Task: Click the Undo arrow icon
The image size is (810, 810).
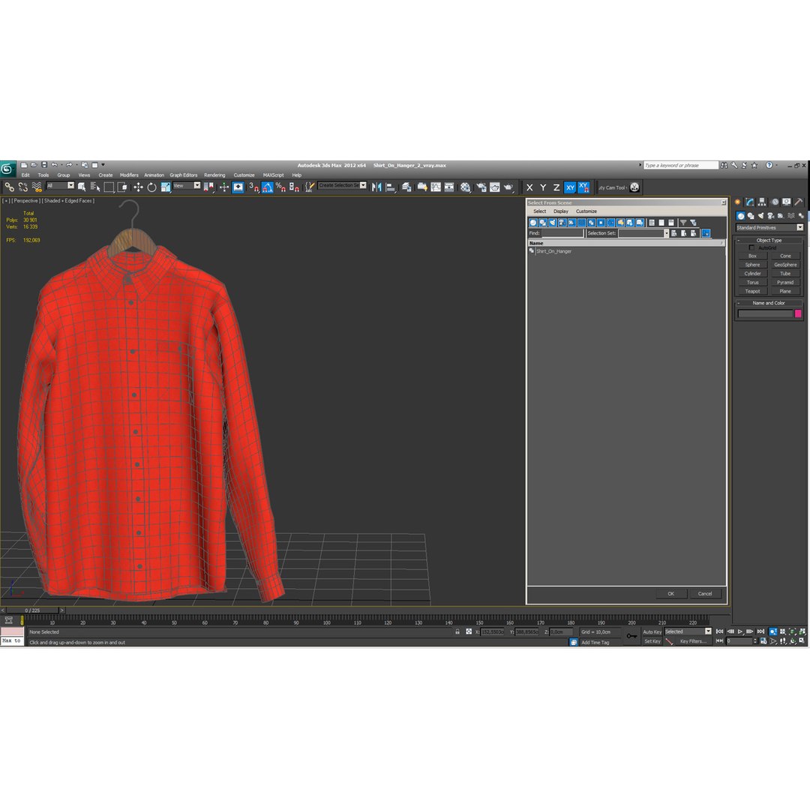Action: point(54,165)
